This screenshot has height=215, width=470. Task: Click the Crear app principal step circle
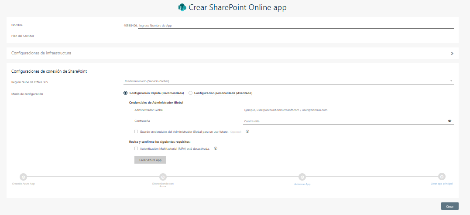442,176
